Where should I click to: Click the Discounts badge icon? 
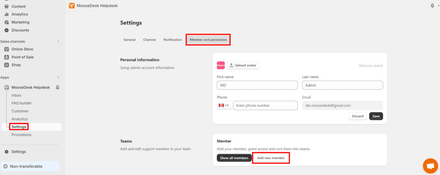tap(6, 30)
